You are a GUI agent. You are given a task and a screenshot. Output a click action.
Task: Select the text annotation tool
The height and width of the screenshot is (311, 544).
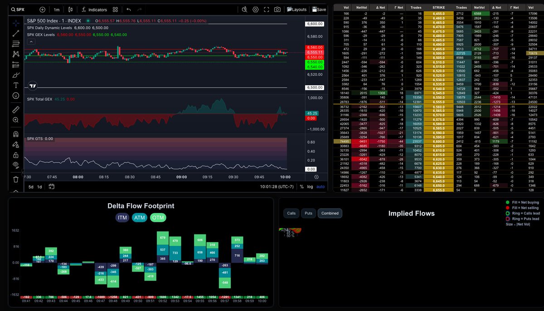coord(16,85)
